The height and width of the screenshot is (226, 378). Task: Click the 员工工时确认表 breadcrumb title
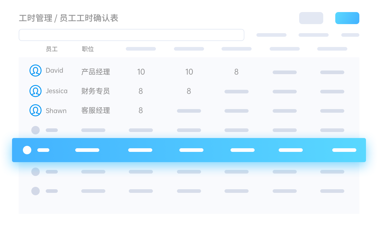coord(89,18)
